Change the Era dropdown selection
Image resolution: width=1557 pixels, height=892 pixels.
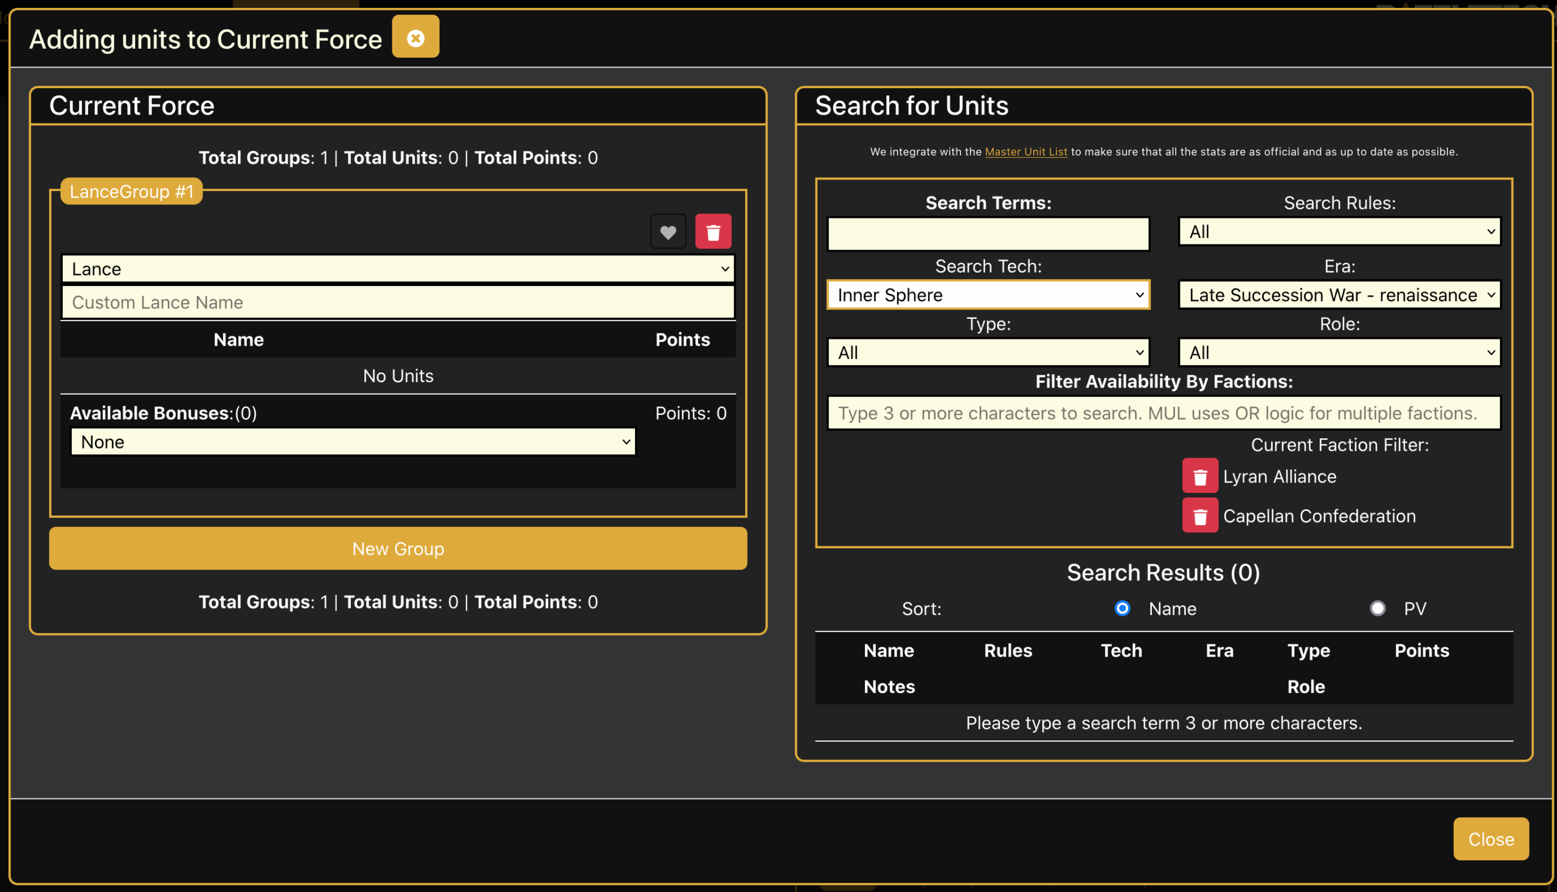click(x=1339, y=295)
